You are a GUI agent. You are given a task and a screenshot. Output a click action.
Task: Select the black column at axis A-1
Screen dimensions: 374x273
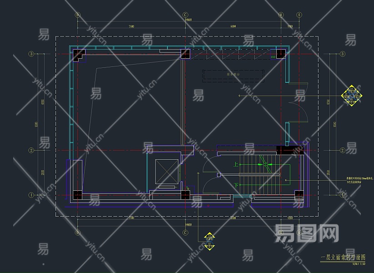[299, 195]
